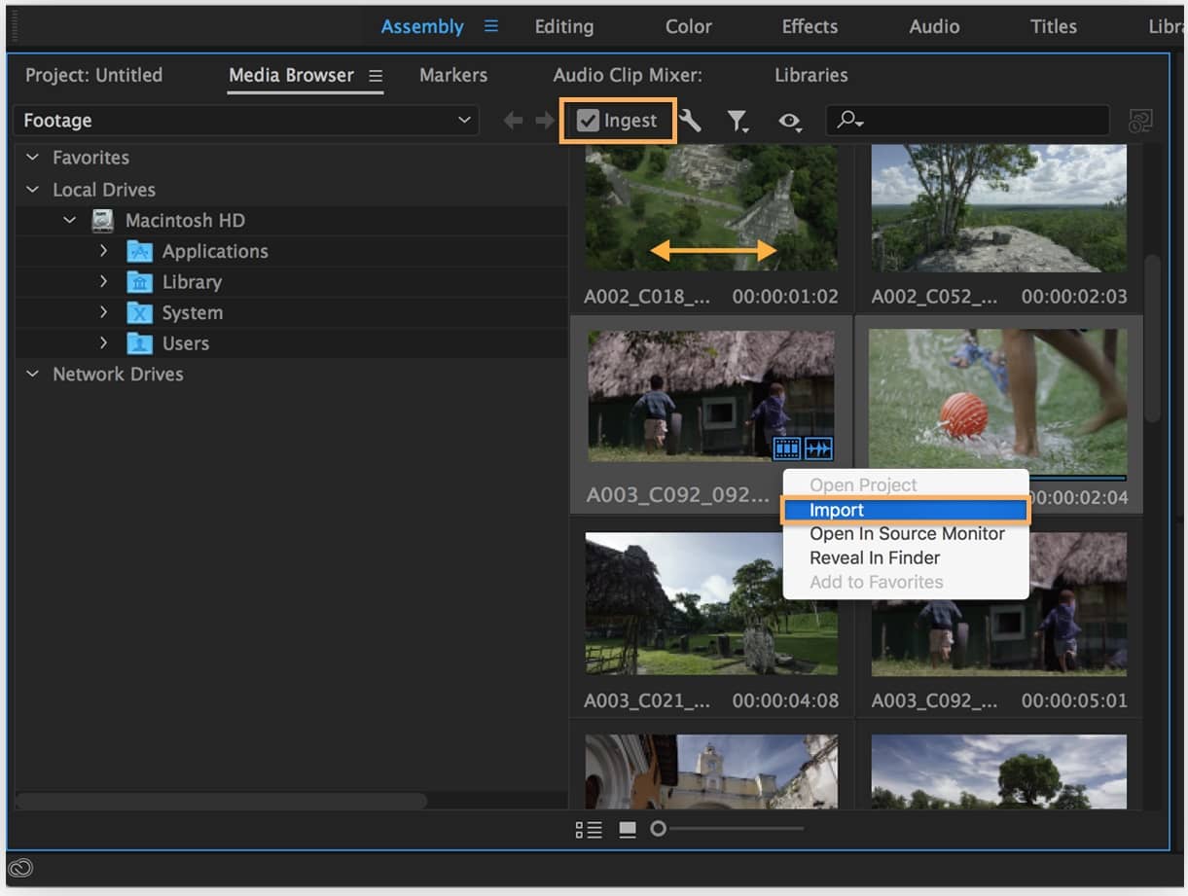Click video usage badge on A003_C092_092 clip
Viewport: 1188px width, 896px height.
(786, 448)
